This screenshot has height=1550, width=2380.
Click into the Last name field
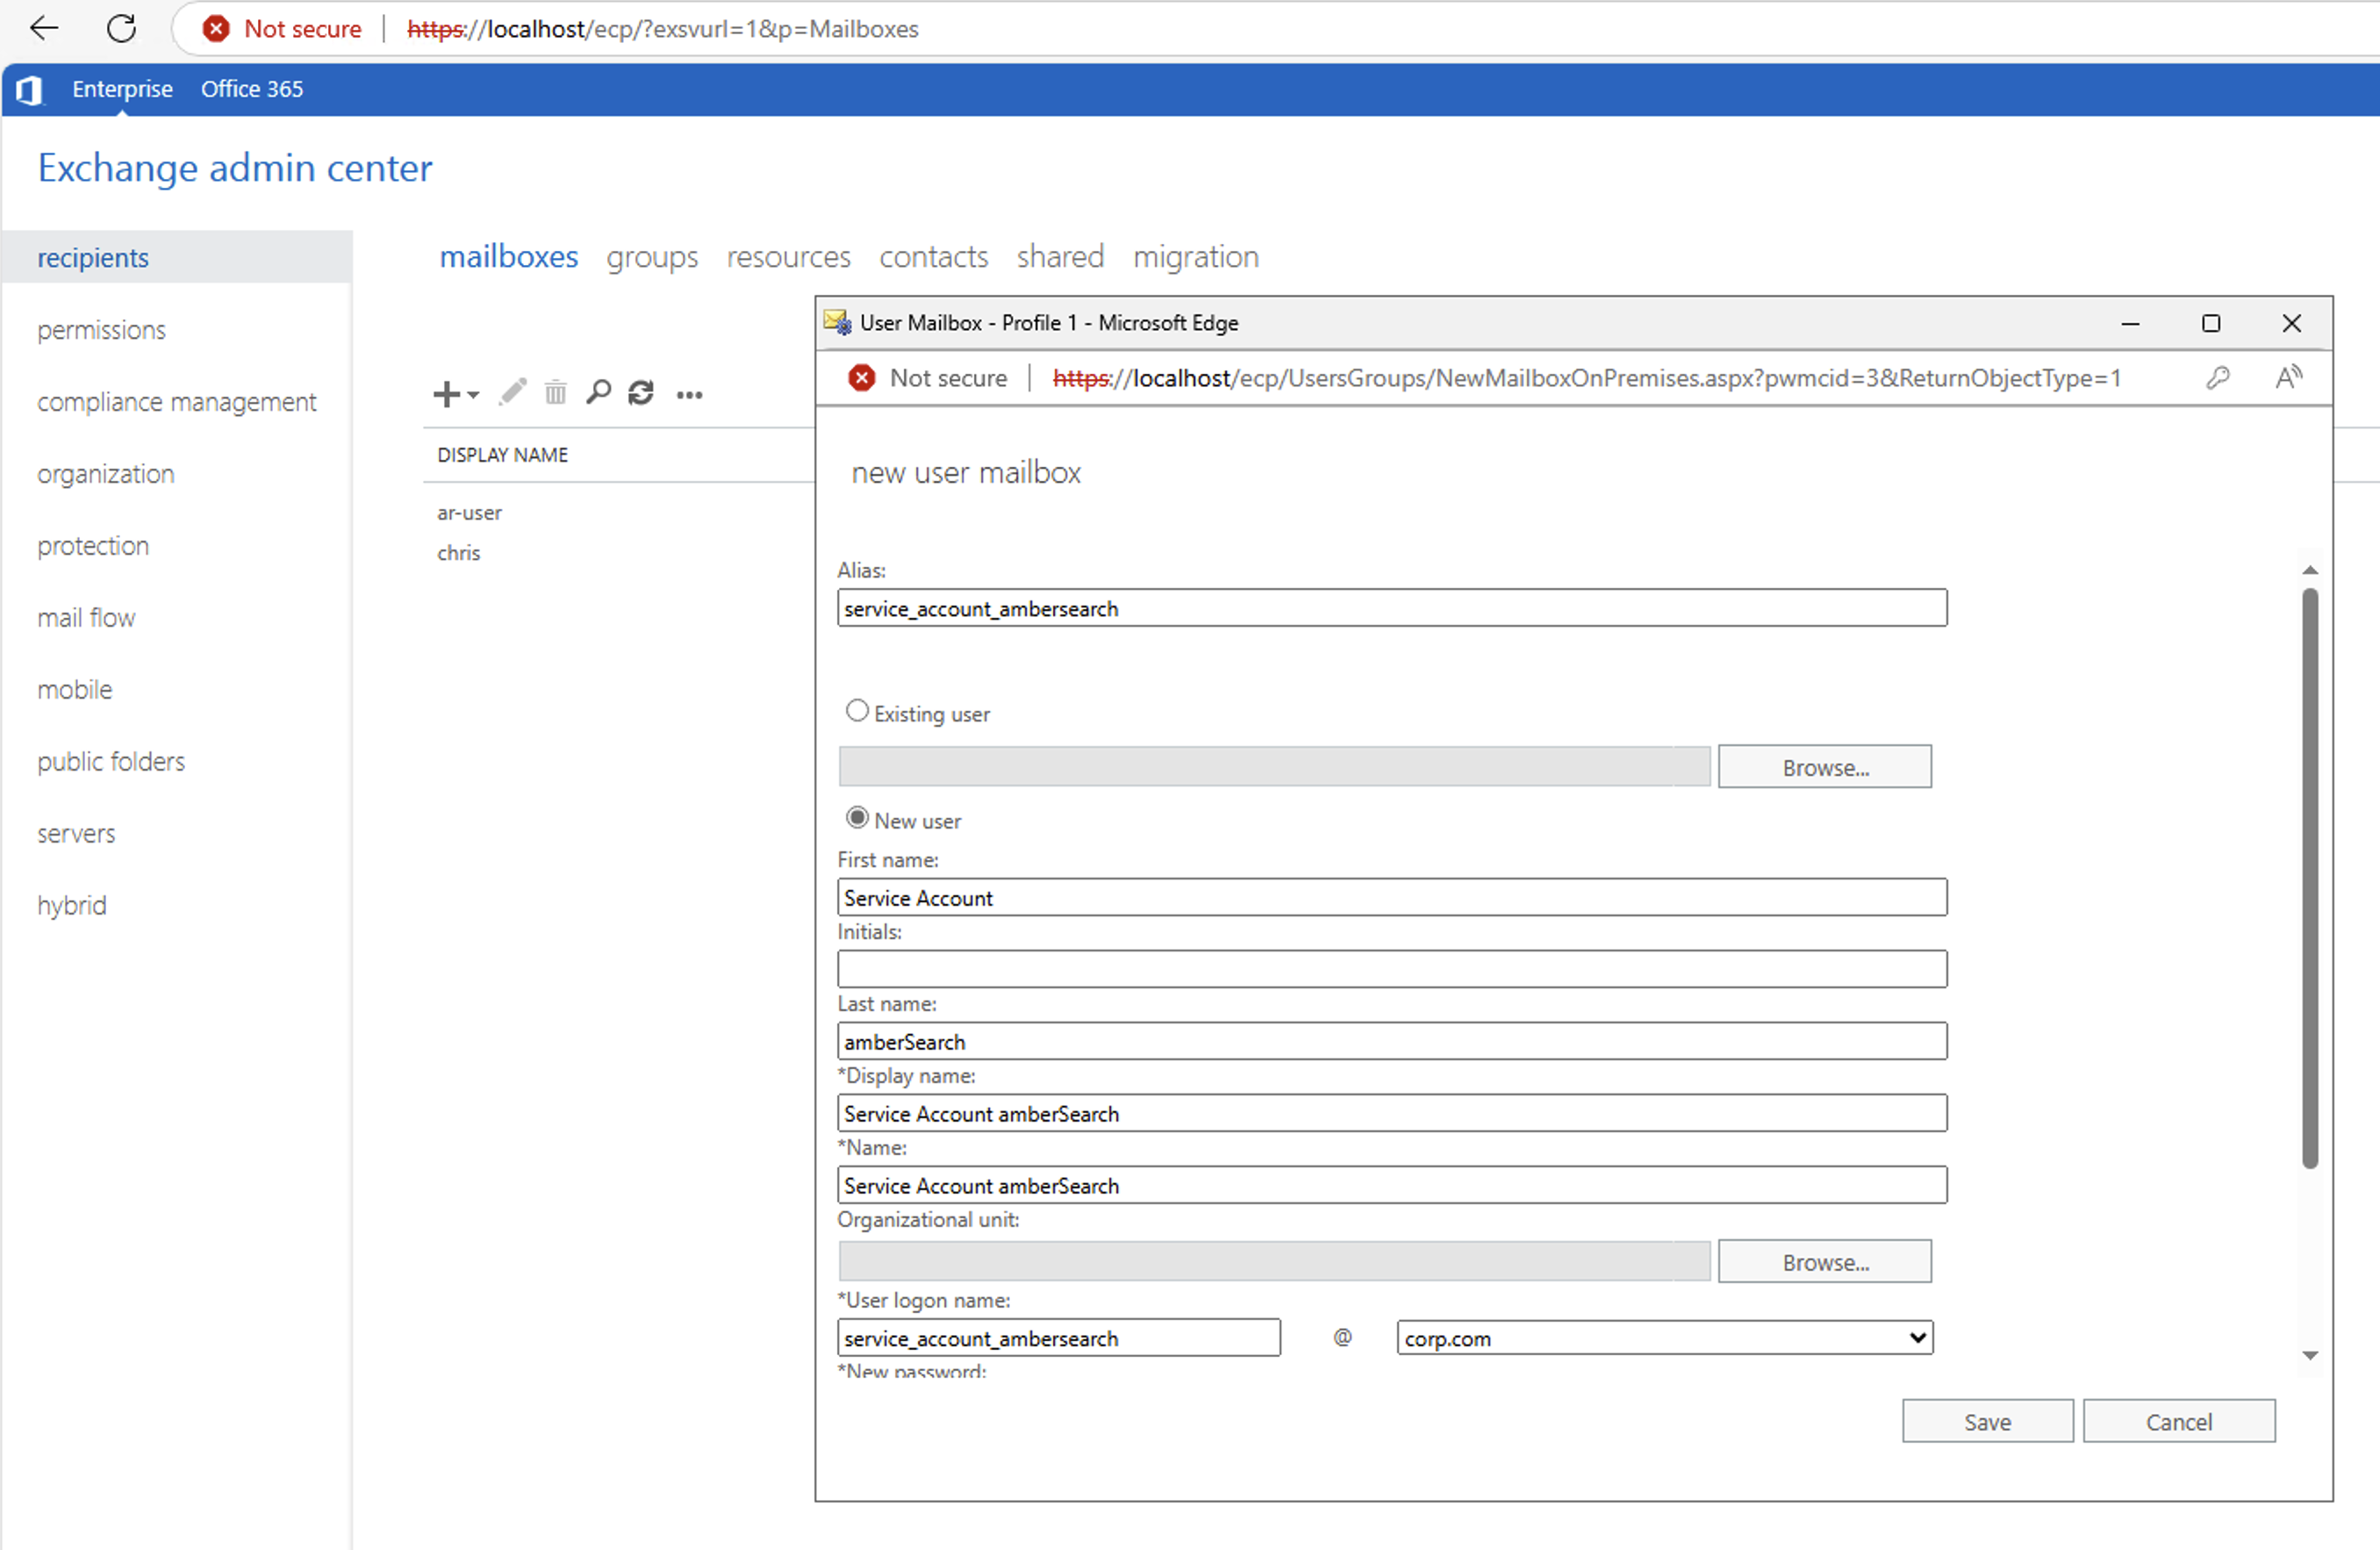[1392, 1041]
